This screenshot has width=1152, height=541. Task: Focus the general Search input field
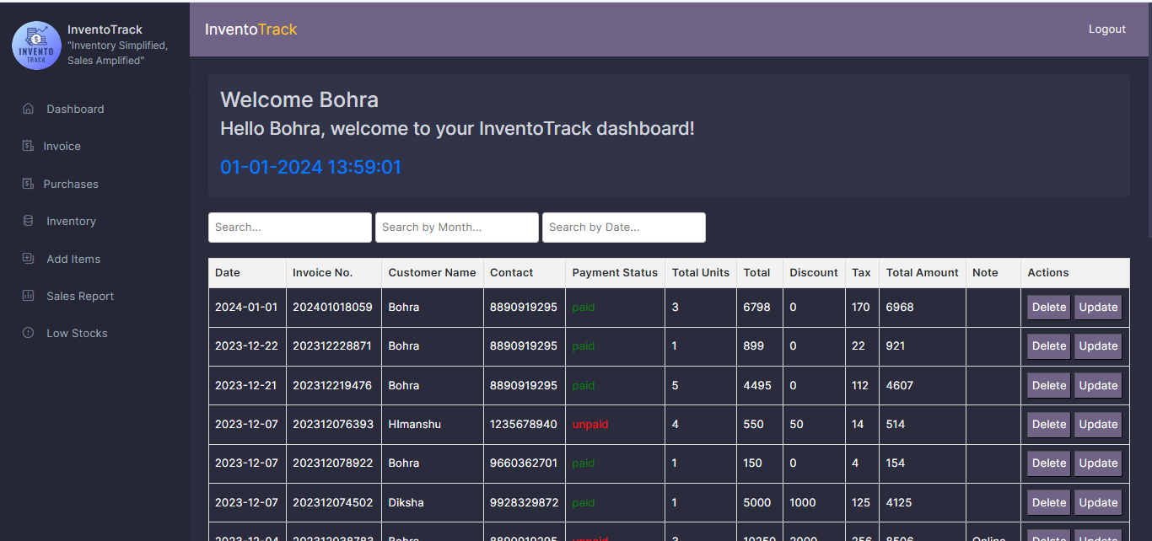[x=289, y=228]
